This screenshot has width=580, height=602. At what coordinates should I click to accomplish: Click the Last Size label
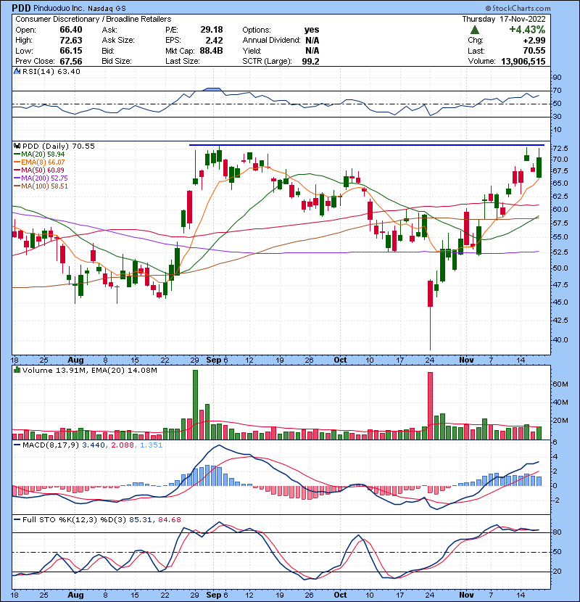182,61
